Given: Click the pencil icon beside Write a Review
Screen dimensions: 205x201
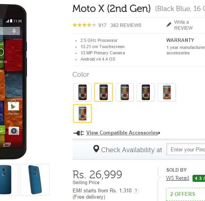Looking at the screenshot, I should pyautogui.click(x=169, y=25).
